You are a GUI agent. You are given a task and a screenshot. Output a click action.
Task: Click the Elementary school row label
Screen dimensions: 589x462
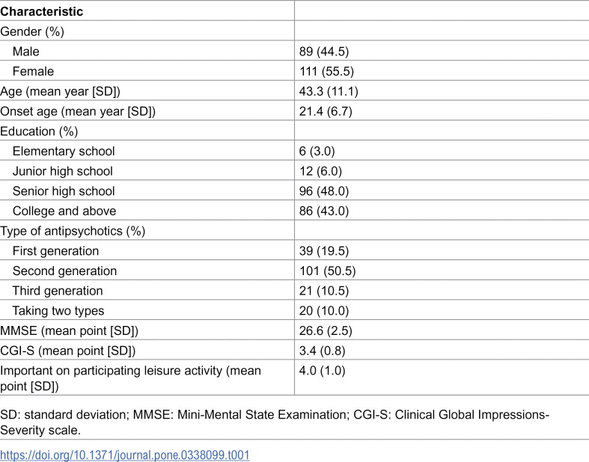pyautogui.click(x=64, y=151)
